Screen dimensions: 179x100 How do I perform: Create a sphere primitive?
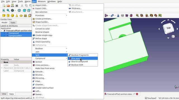tap(12, 16)
